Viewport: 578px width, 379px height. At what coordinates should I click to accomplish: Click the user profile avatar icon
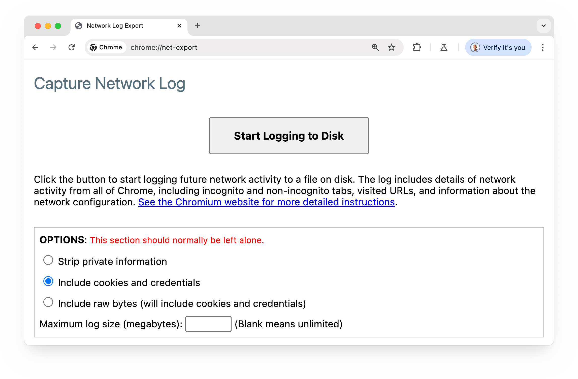[475, 47]
